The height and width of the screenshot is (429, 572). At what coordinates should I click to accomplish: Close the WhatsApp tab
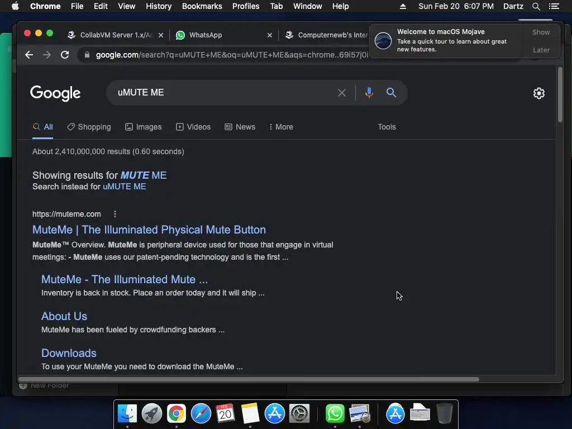click(x=270, y=35)
